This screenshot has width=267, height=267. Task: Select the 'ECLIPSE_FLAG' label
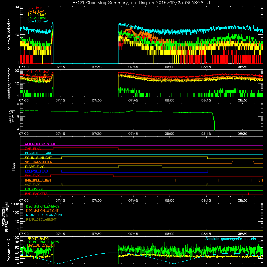point(36,171)
